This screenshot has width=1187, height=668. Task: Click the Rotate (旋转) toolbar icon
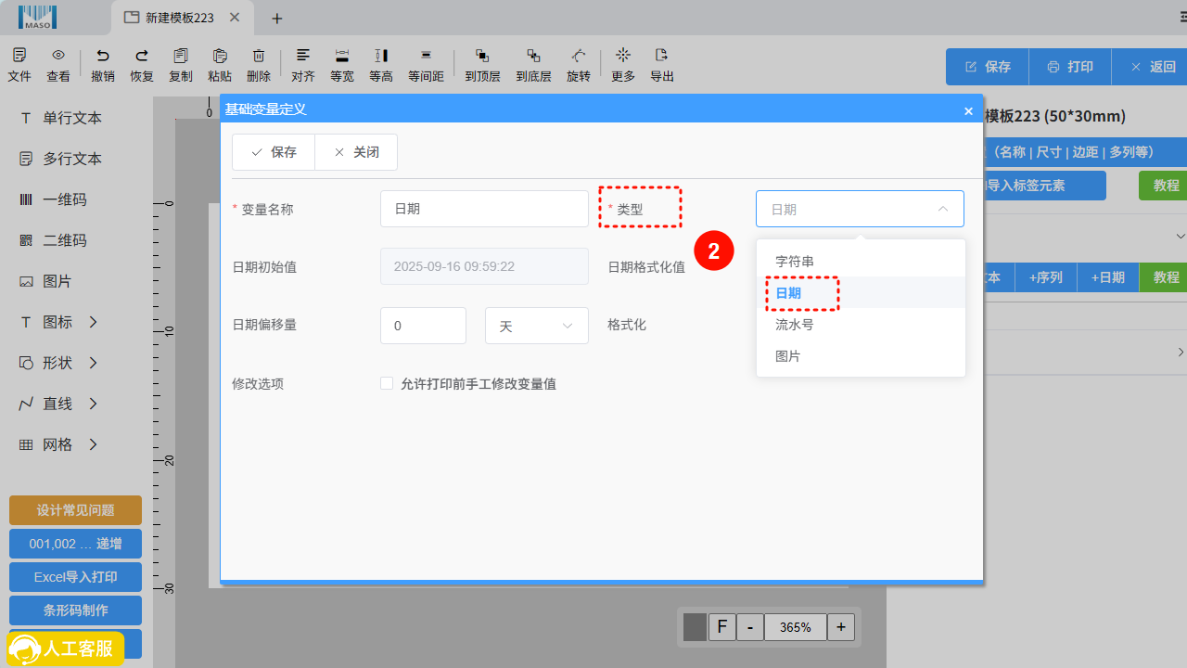[x=579, y=57]
